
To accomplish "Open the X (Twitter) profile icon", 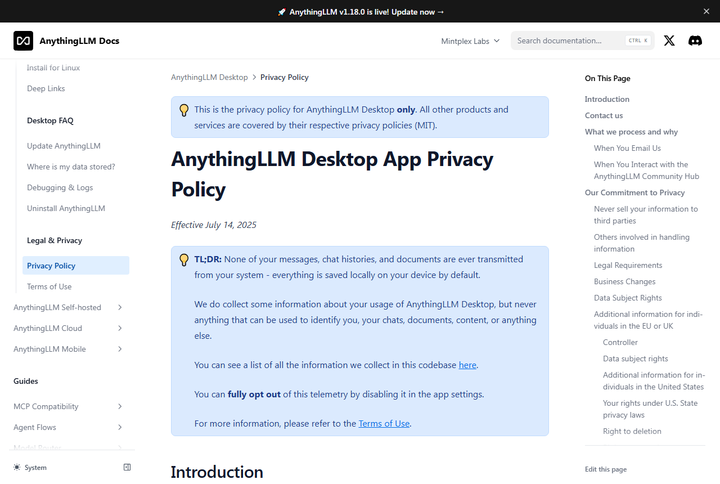I will [669, 41].
